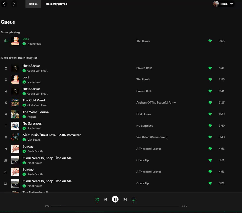Skip to the previous track
The width and height of the screenshot is (242, 213).
click(x=105, y=199)
